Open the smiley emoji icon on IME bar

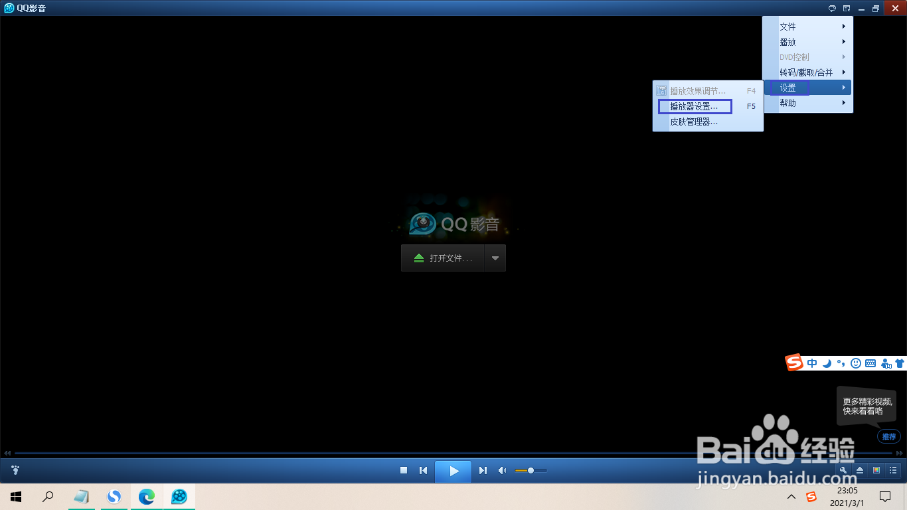(x=856, y=363)
